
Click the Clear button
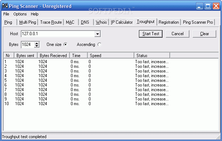tap(204, 34)
